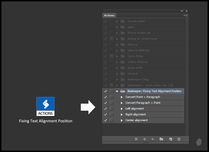Close the Actions panel with X
This screenshot has width=209, height=152.
pos(187,11)
